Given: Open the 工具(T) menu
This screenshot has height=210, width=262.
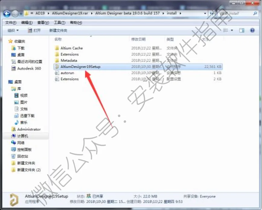Looking at the screenshot, I should coord(60,23).
